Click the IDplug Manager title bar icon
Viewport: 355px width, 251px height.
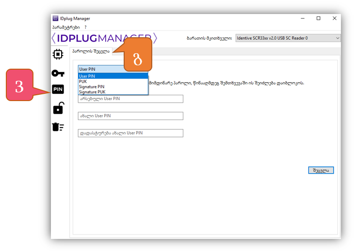[55, 18]
